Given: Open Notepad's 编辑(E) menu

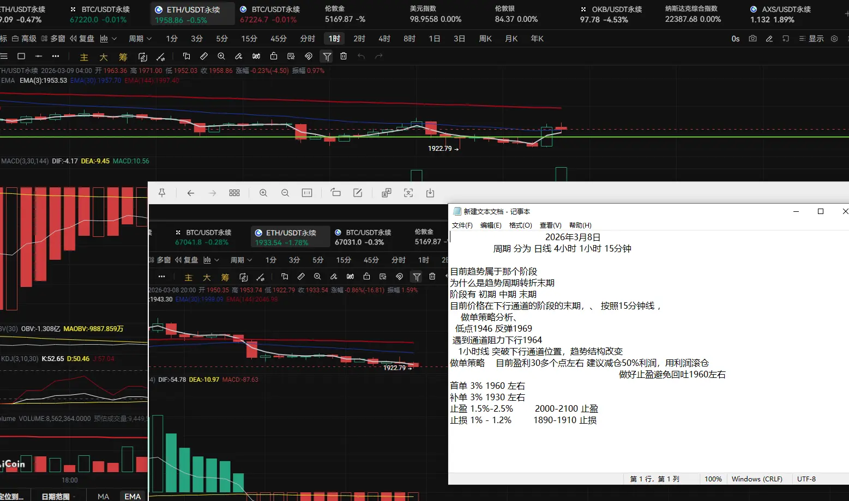Looking at the screenshot, I should tap(491, 225).
